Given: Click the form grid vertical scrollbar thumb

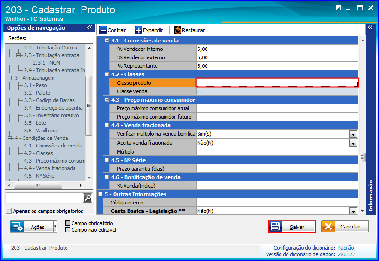Looking at the screenshot, I should tap(362, 157).
